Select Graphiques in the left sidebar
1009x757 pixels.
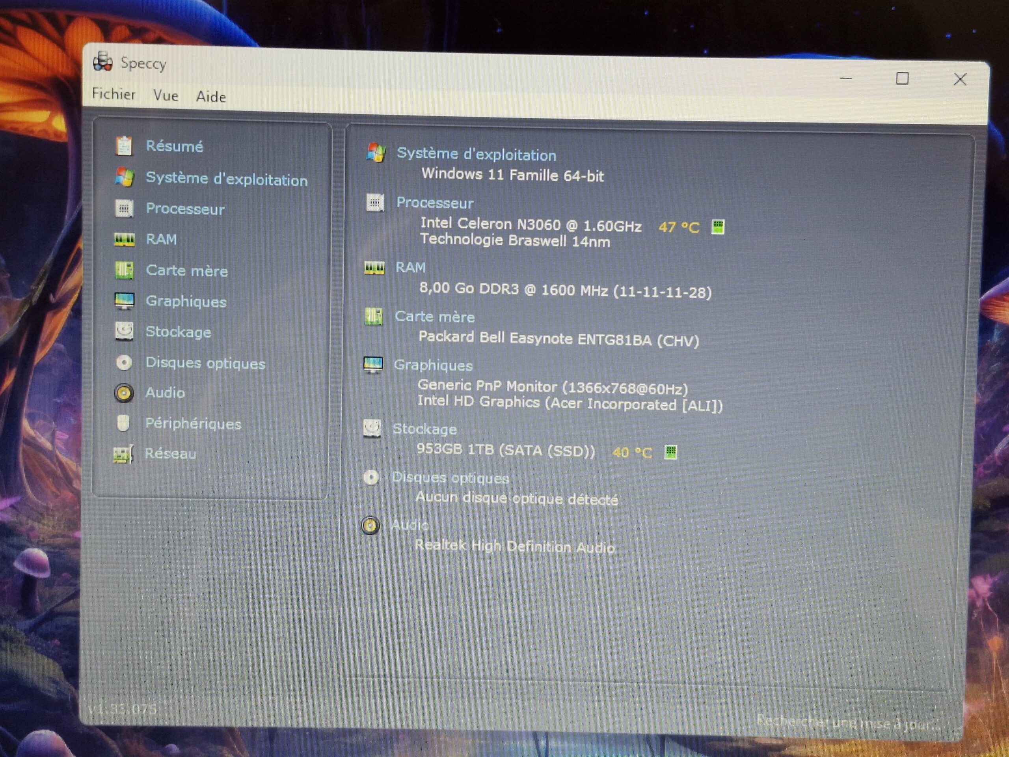click(186, 301)
